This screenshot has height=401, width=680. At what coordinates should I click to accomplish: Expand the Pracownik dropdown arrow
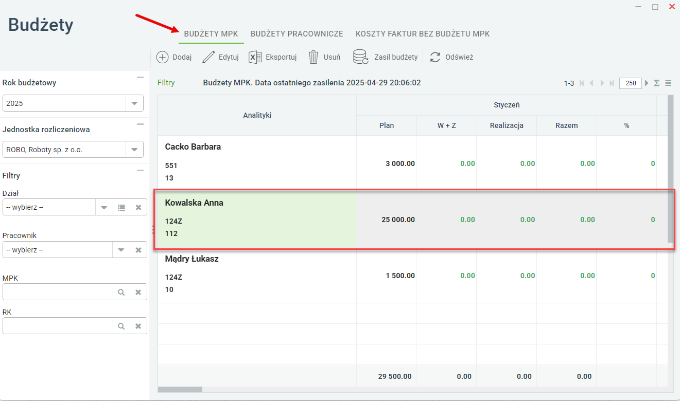pyautogui.click(x=121, y=250)
